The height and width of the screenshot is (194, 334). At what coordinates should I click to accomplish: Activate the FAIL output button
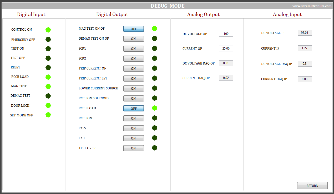(134, 138)
